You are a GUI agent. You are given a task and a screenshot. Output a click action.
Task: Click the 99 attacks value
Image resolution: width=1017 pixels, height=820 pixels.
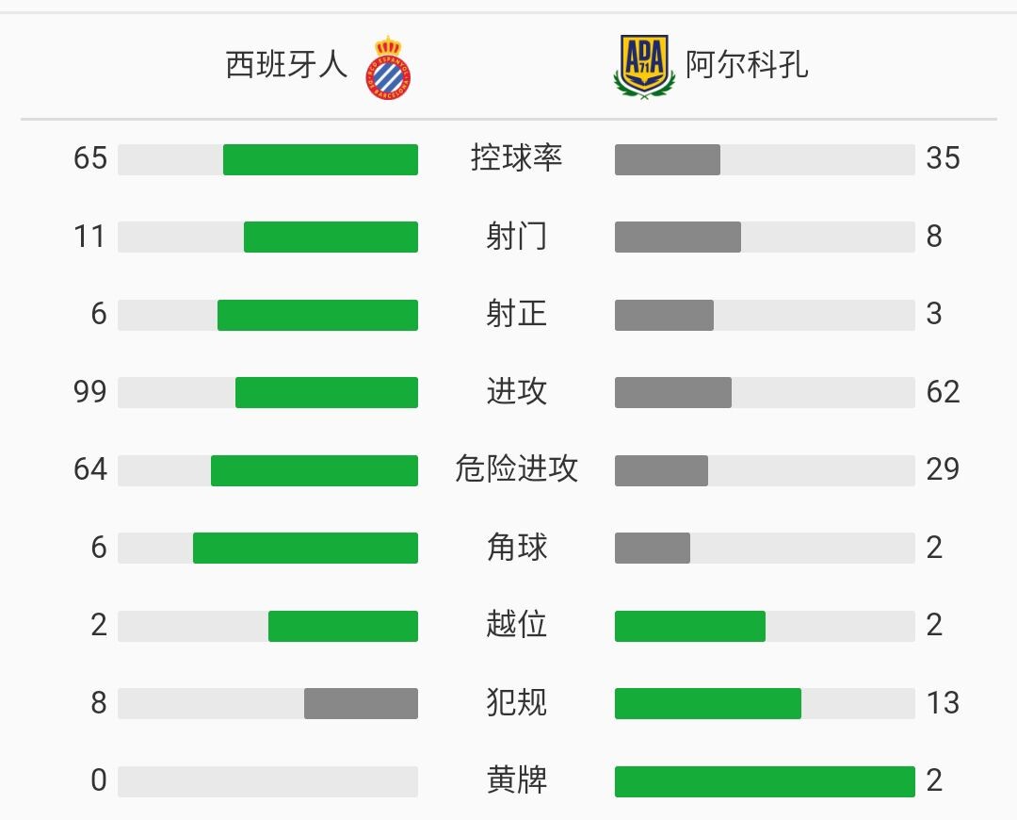pos(90,392)
